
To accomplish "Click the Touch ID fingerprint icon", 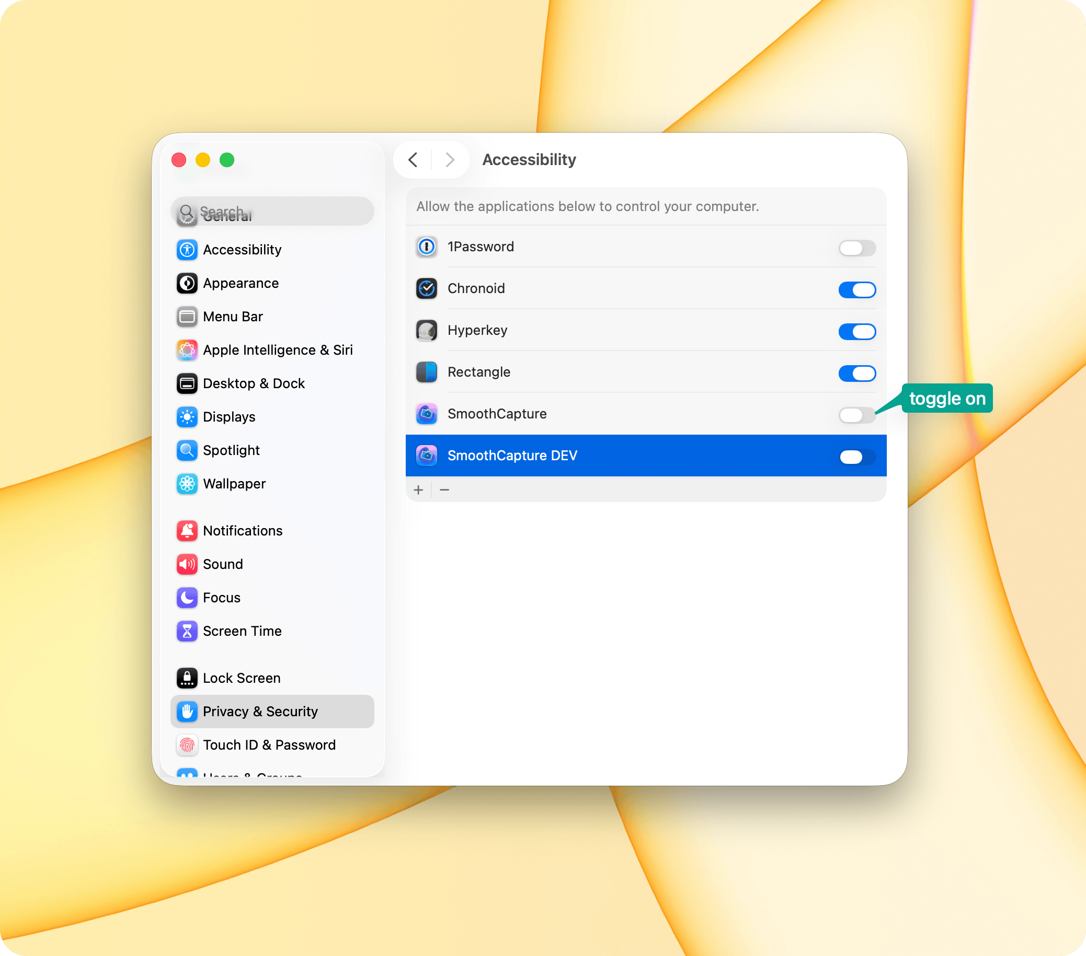I will 187,745.
